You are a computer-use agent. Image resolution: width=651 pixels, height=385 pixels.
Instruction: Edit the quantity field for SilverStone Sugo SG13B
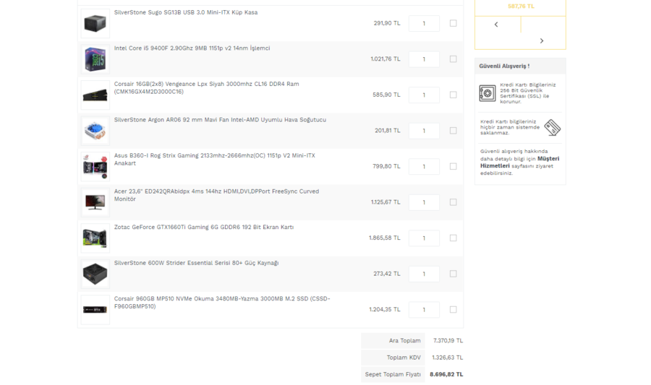coord(424,23)
